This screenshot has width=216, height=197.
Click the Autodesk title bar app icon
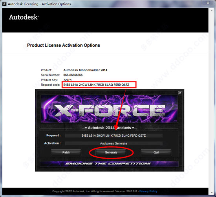pyautogui.click(x=4, y=4)
